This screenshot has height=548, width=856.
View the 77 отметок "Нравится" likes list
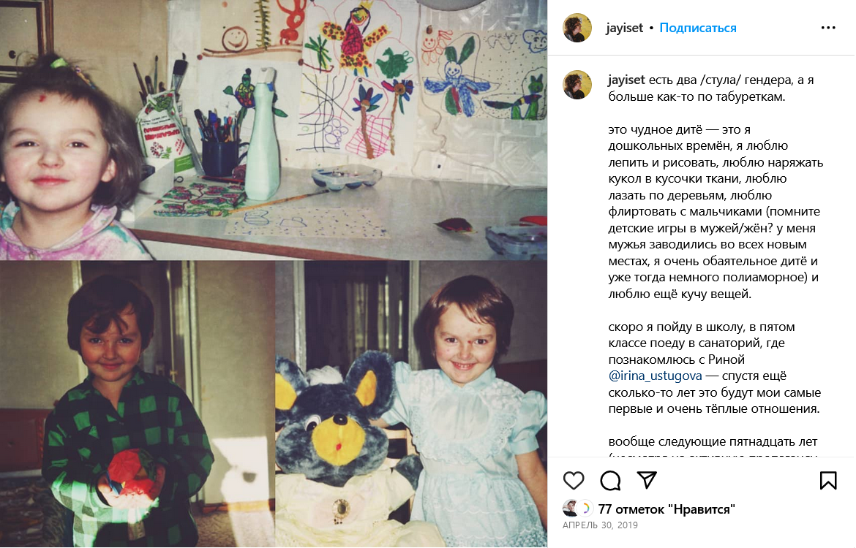pyautogui.click(x=667, y=509)
